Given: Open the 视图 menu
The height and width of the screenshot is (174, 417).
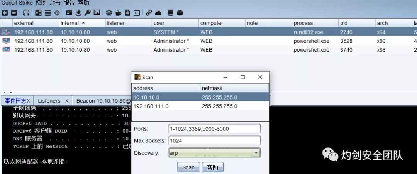Looking at the screenshot, I should 41,3.
